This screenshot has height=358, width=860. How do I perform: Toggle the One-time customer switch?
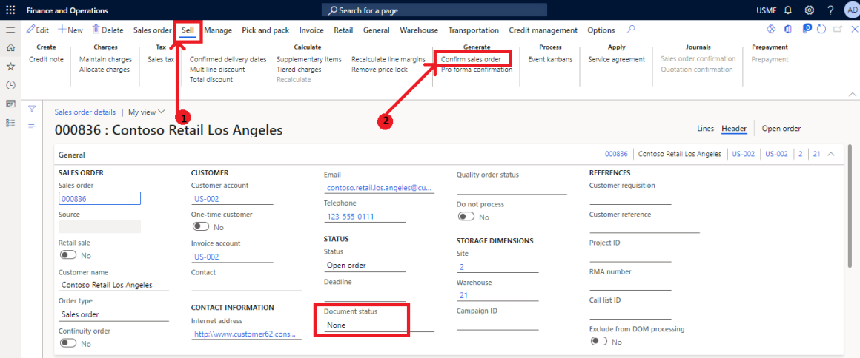(201, 227)
